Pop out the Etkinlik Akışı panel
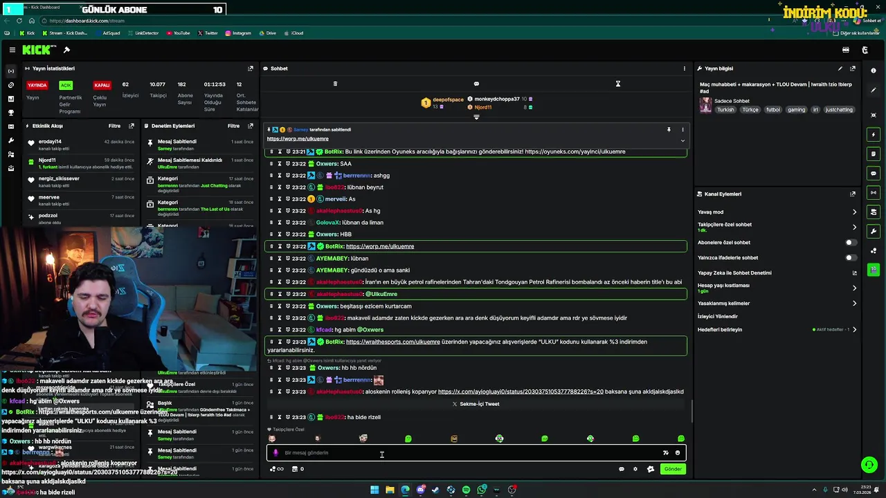 click(x=132, y=126)
